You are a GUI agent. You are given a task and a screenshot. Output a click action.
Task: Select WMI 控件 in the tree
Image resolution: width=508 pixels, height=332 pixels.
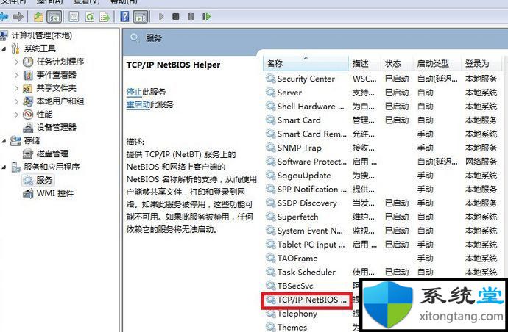[x=55, y=193]
